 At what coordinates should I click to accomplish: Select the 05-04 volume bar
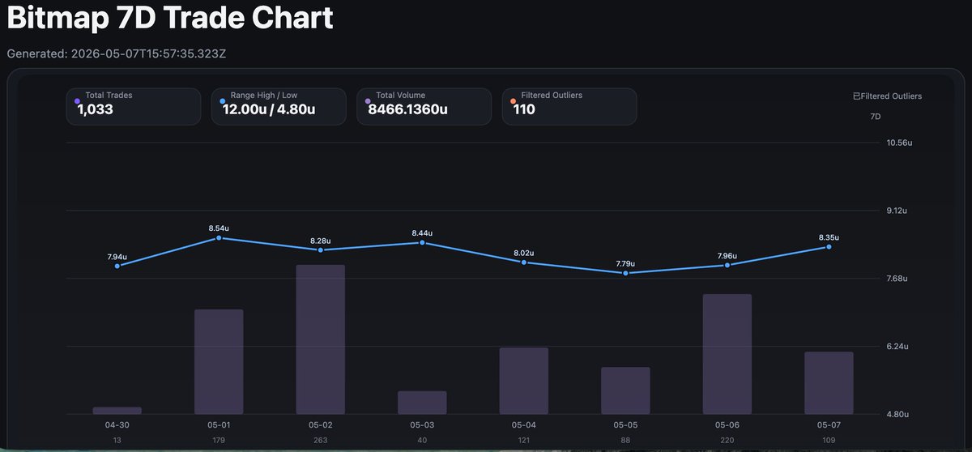[x=524, y=381]
